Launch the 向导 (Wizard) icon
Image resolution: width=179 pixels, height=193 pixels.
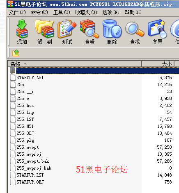[157, 32]
